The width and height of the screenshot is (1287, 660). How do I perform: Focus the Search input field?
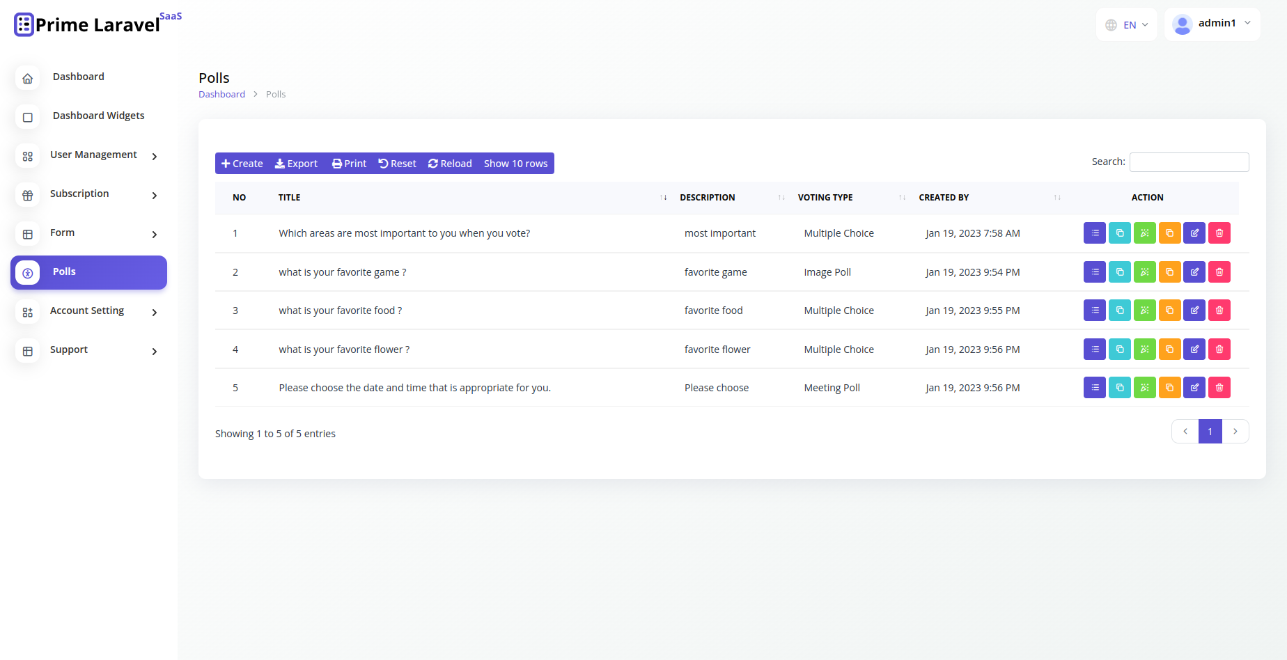click(1189, 162)
